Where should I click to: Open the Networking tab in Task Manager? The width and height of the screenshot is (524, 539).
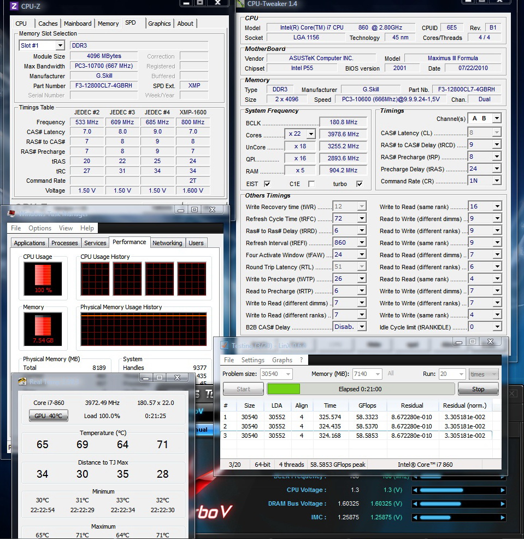[167, 243]
